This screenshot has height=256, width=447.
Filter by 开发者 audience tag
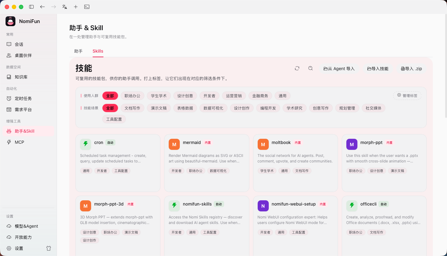tap(209, 96)
